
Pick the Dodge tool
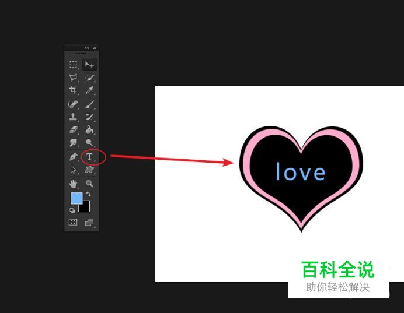pyautogui.click(x=90, y=142)
